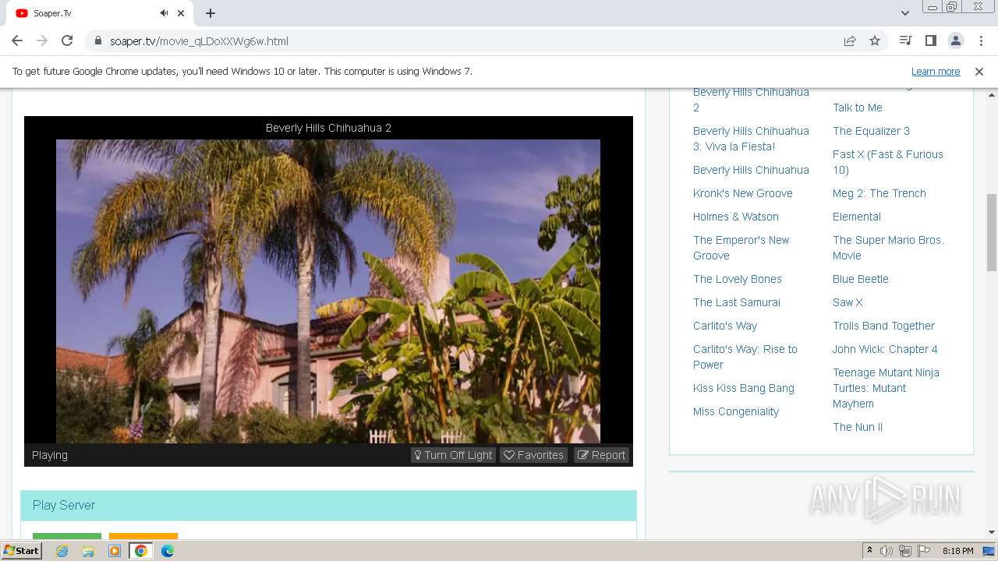998x561 pixels.
Task: Open a new browser tab
Action: pyautogui.click(x=211, y=13)
